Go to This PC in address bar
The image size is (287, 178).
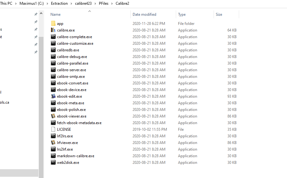point(6,3)
